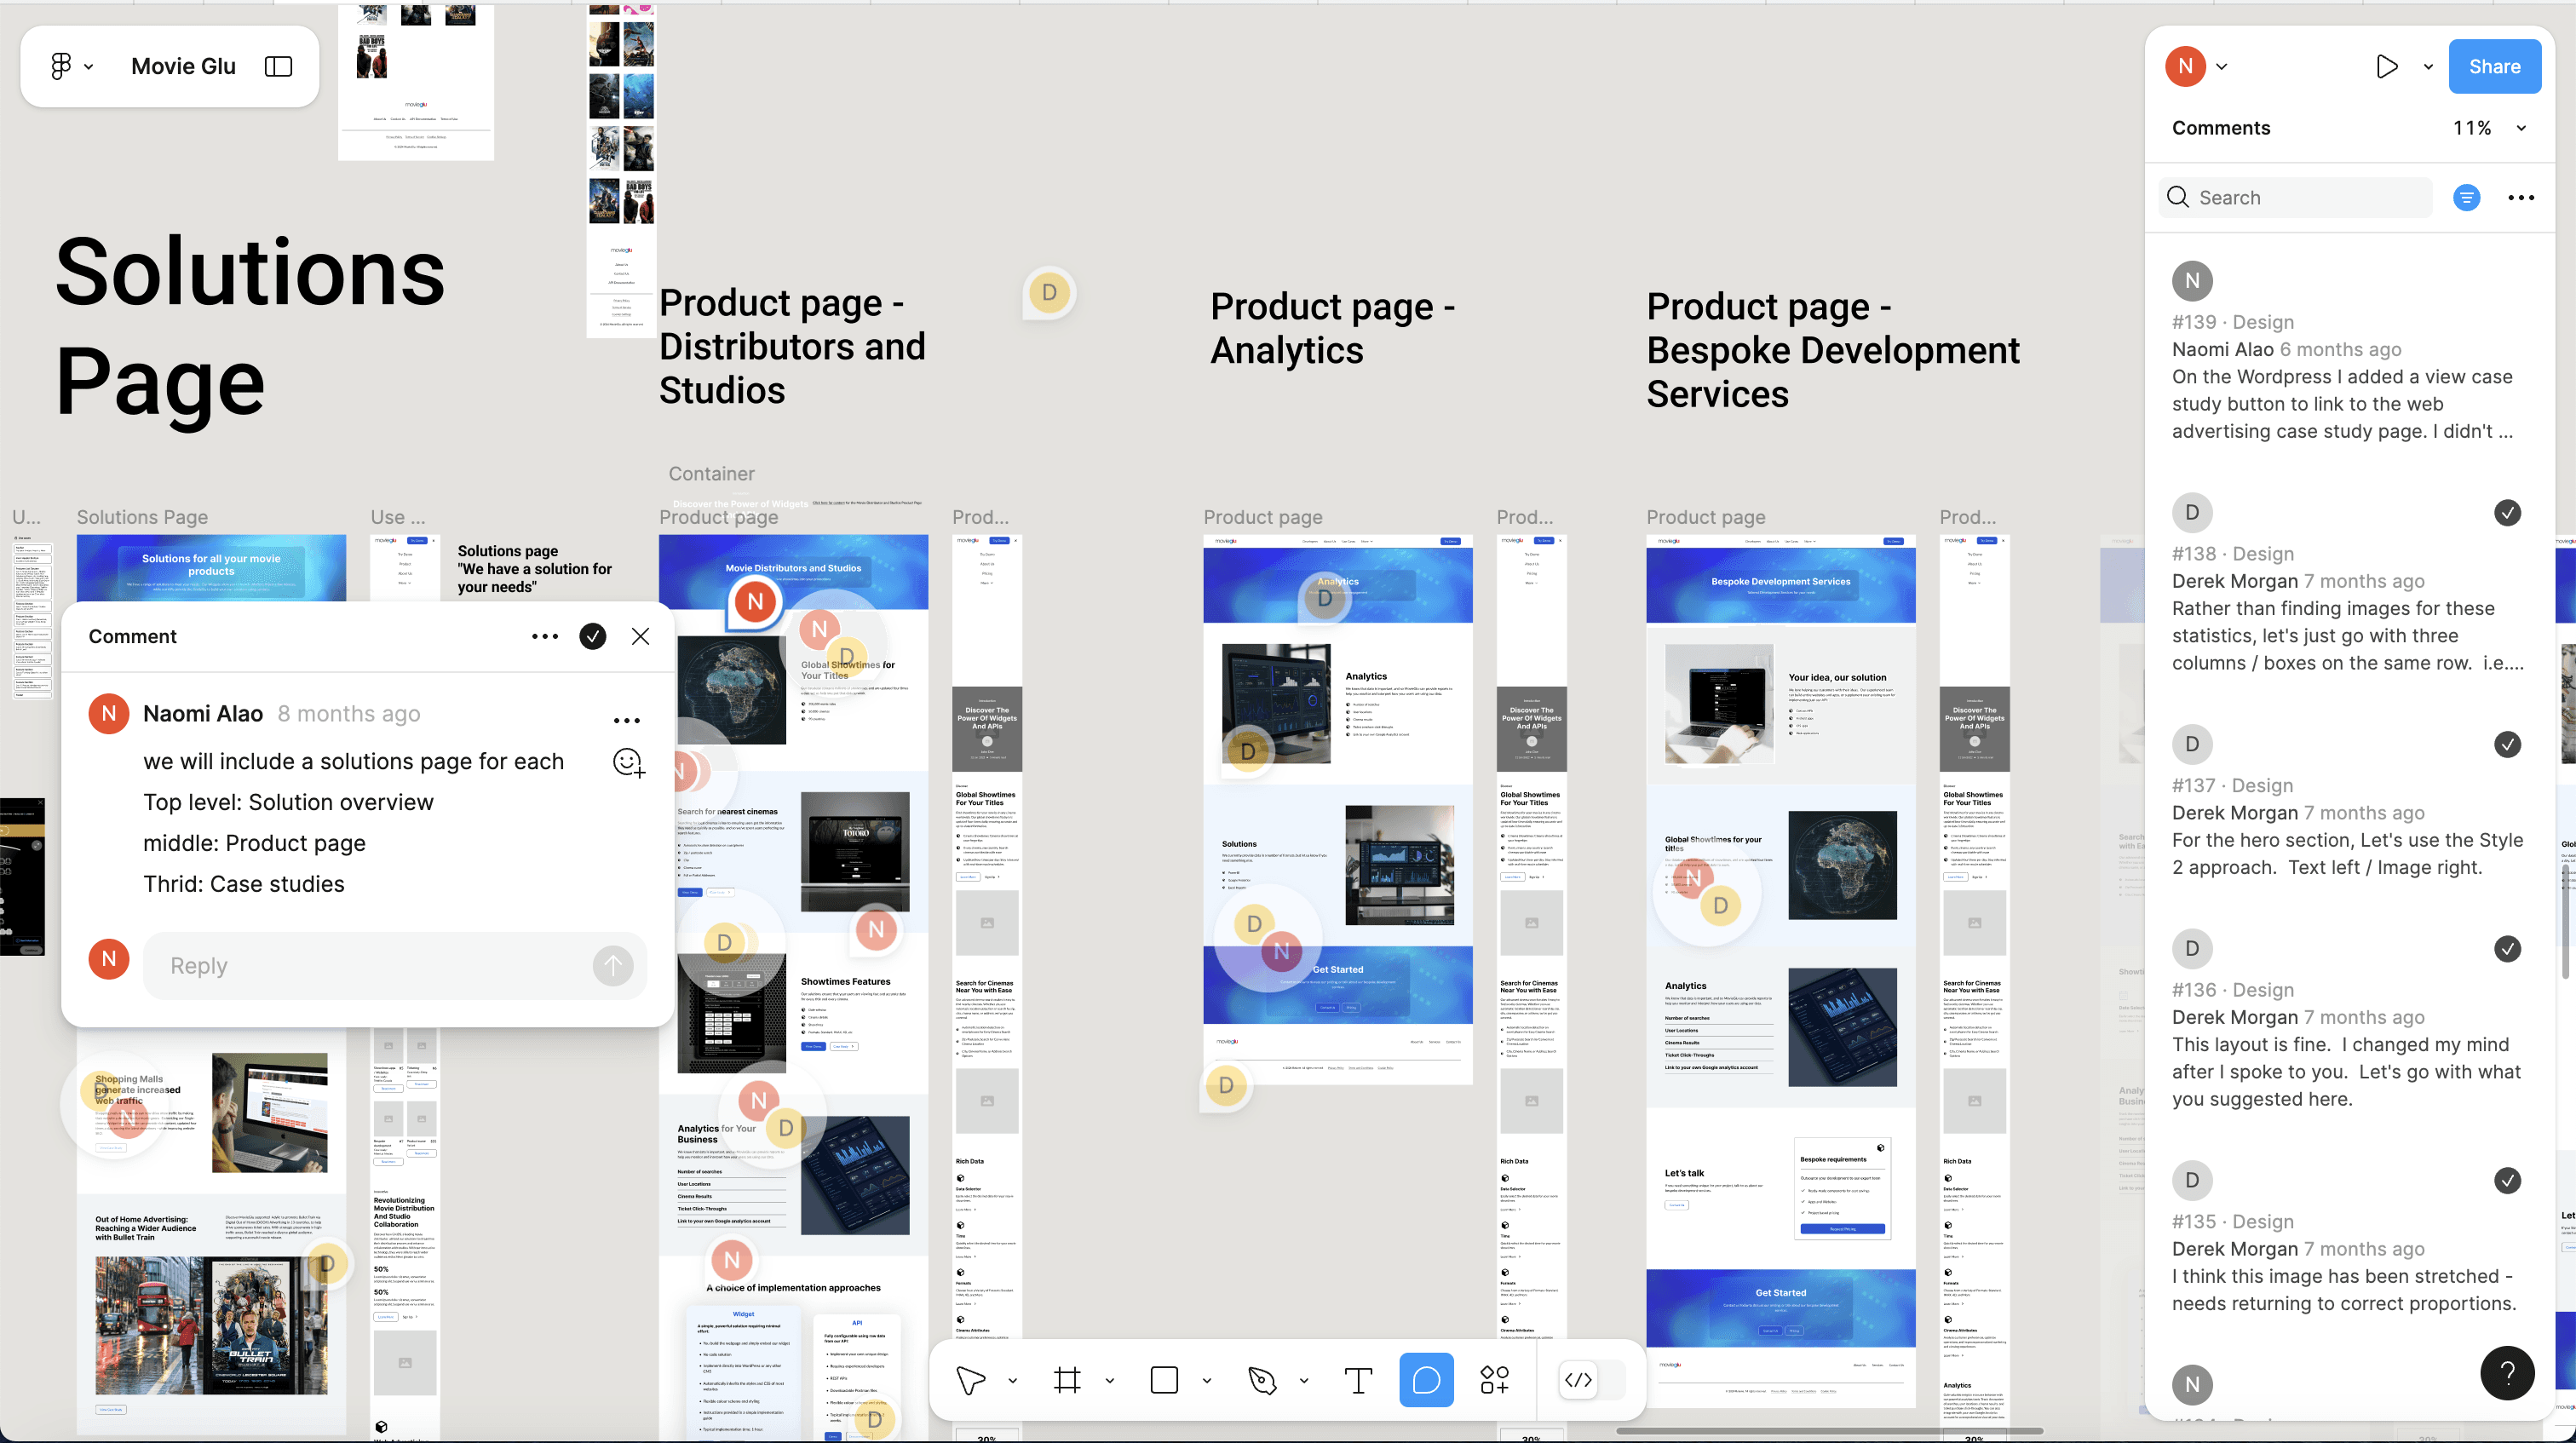Select the Frame tool
Screen dimensions: 2576x1443
pyautogui.click(x=1067, y=1380)
